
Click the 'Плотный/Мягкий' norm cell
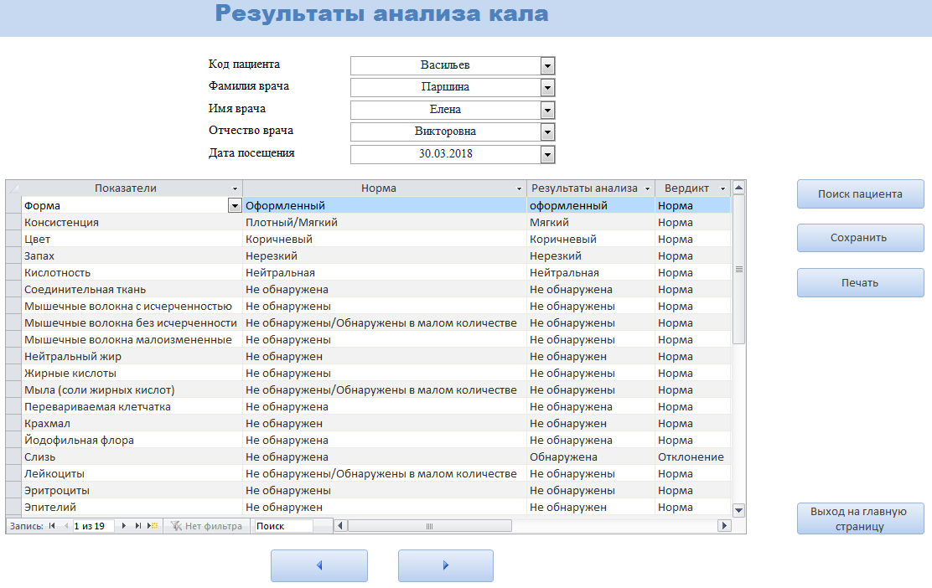[x=385, y=222]
